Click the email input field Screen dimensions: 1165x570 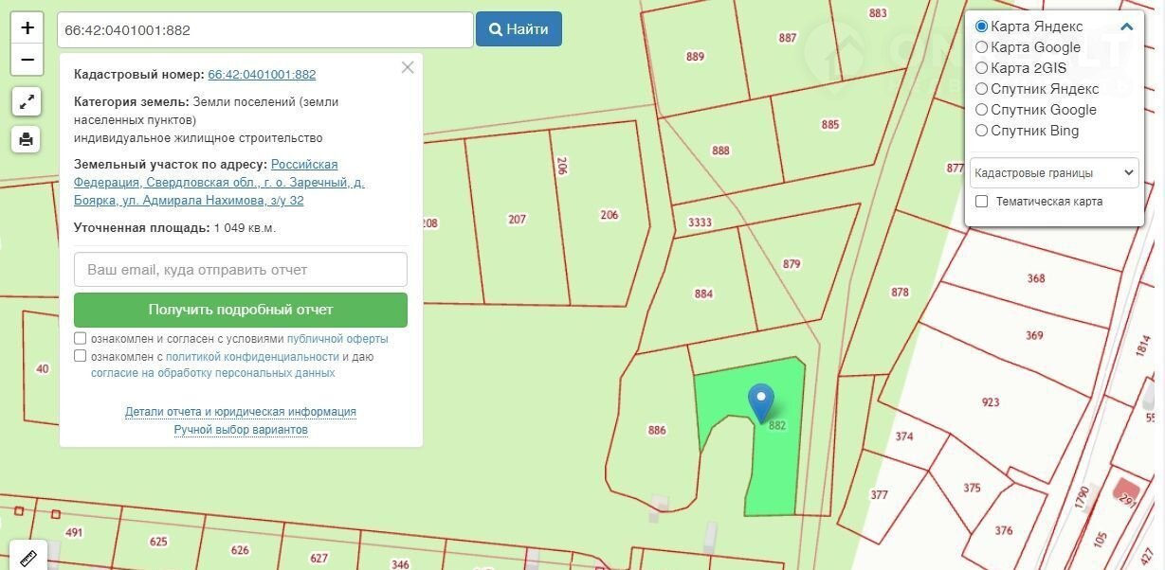click(x=241, y=270)
